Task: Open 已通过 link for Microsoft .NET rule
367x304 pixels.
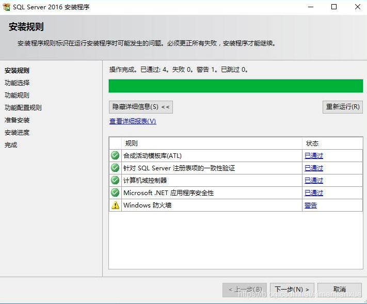Action: [x=314, y=193]
